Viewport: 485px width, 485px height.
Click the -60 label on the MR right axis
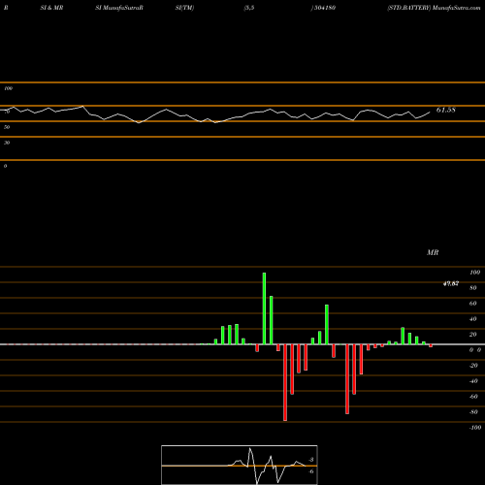click(x=473, y=397)
